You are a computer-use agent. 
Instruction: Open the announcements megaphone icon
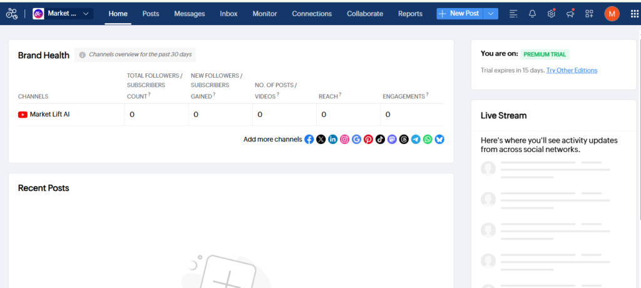pyautogui.click(x=570, y=14)
